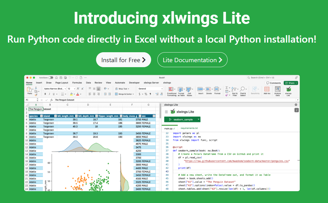Toggle Center horizontal alignment
Image resolution: width=328 pixels, height=203 pixels.
click(x=94, y=94)
